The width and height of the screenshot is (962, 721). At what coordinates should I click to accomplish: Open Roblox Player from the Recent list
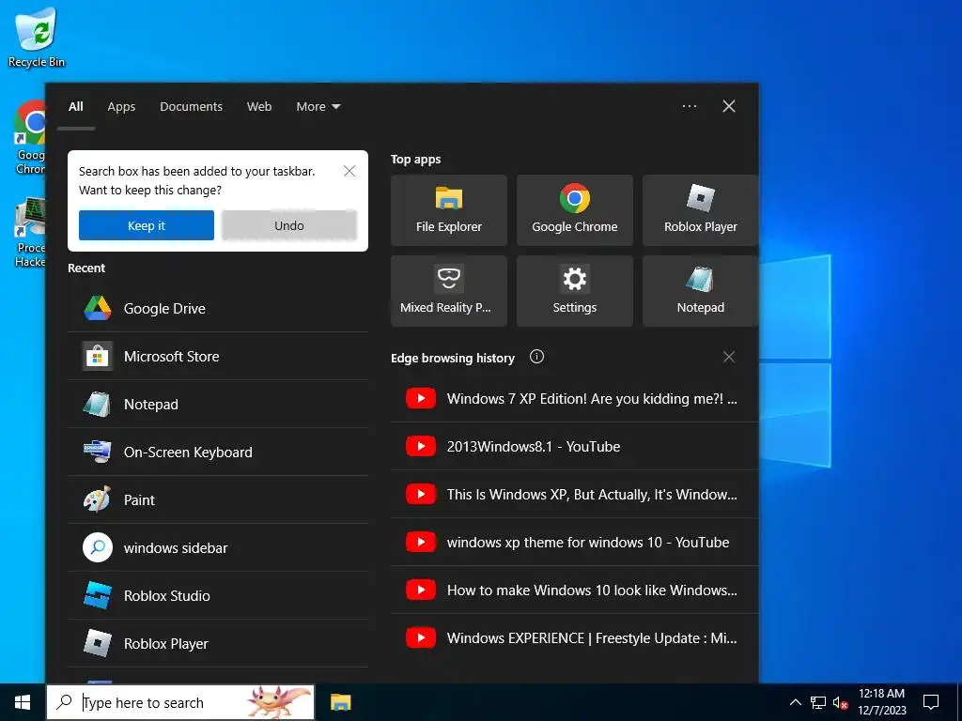[x=218, y=643]
